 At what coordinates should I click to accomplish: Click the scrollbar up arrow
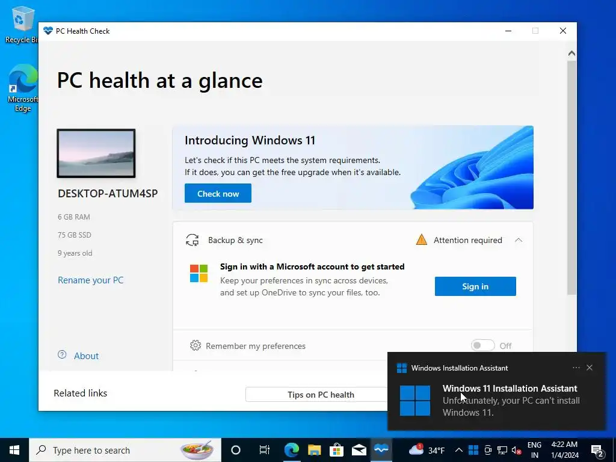point(571,54)
